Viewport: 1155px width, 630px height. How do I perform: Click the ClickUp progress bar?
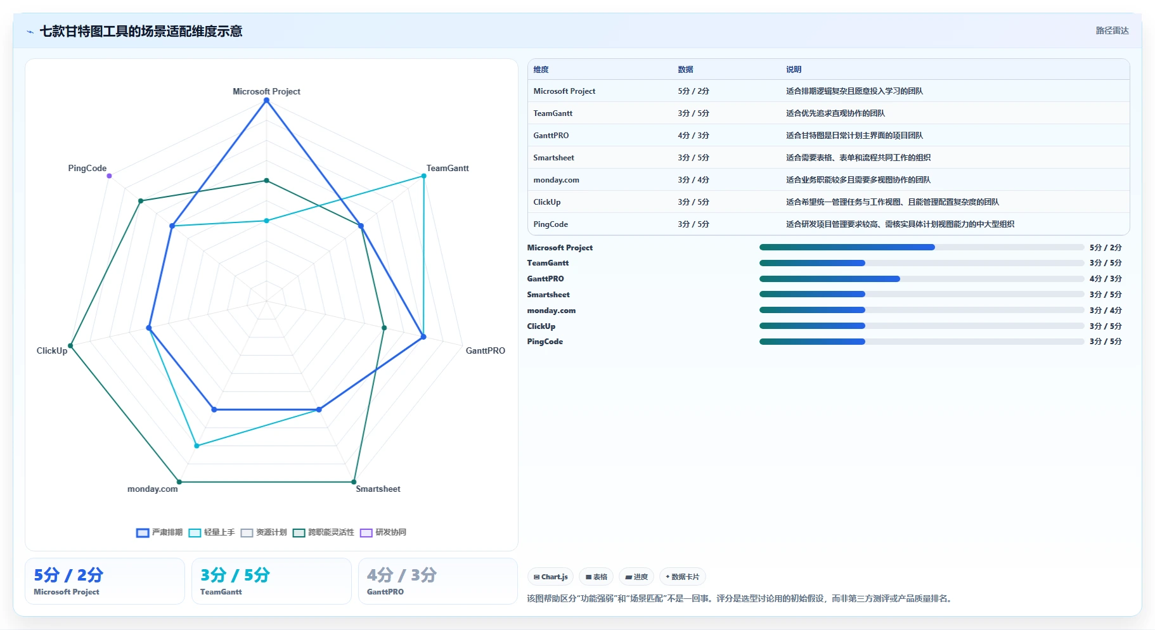coord(922,326)
